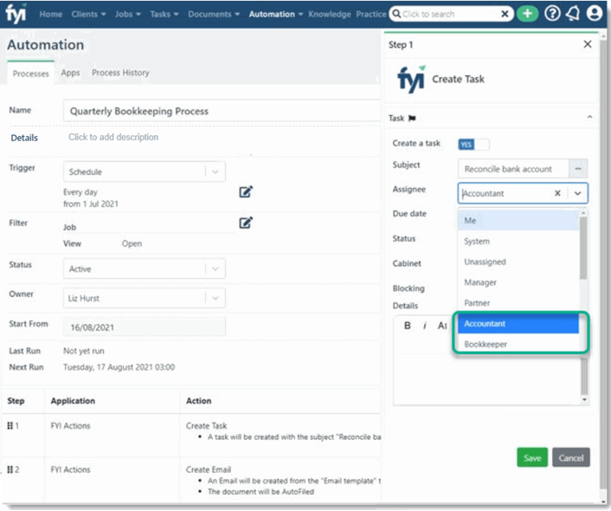This screenshot has height=511, width=611.
Task: Click the Subject Reconcile bank account field
Action: 513,169
